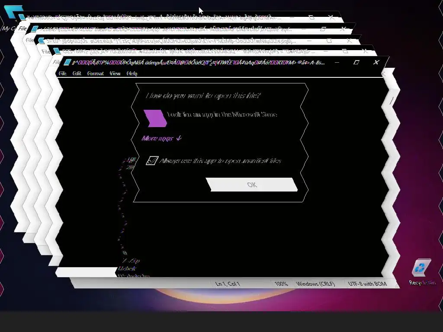Viewport: 443px width, 332px height.
Task: Minimize the front Notepad window
Action: tap(337, 62)
